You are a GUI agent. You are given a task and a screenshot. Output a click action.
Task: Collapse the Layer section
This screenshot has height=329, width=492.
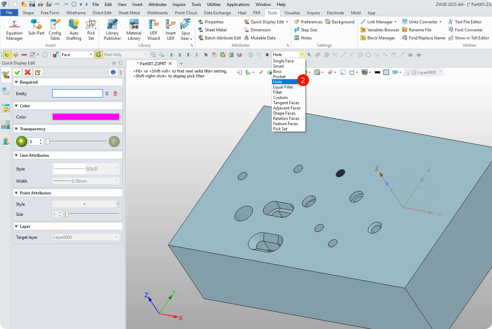[16, 227]
